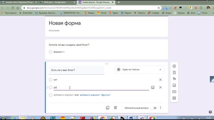Open the file explorer folder in taskbar
This screenshot has width=214, height=120.
pyautogui.click(x=23, y=118)
